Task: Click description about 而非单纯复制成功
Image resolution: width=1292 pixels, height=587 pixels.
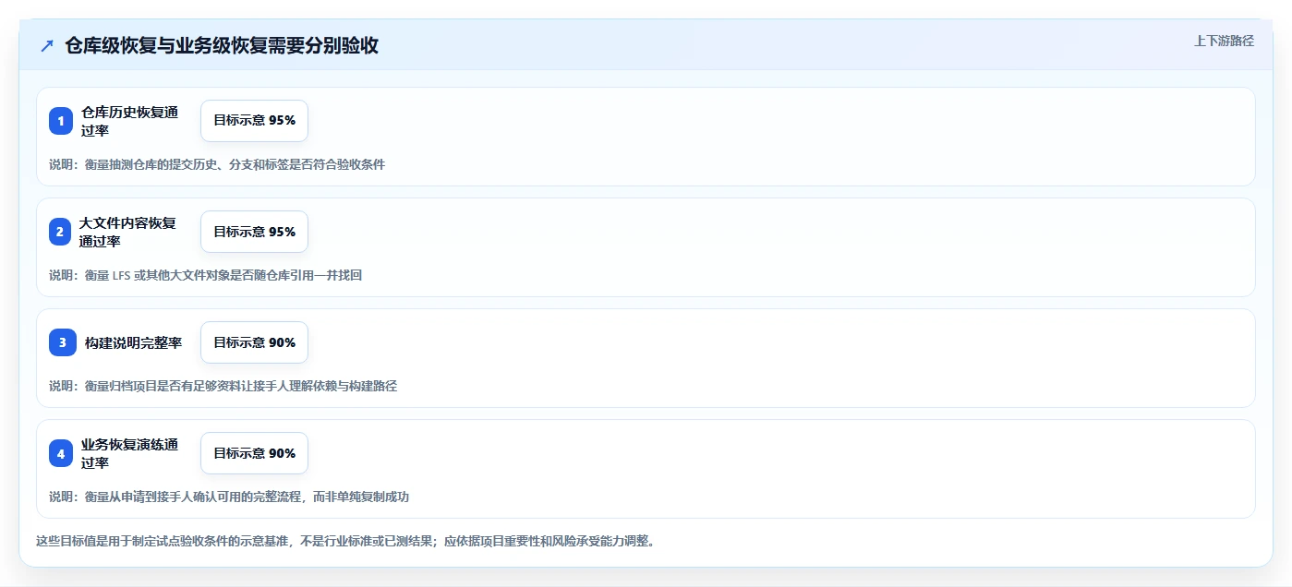Action: [x=229, y=497]
